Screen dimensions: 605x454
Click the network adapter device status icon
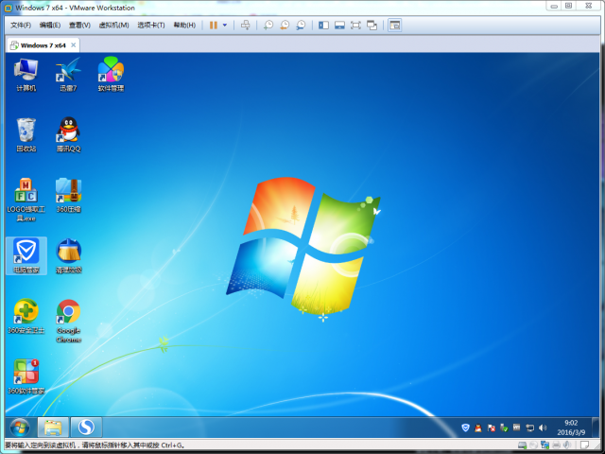coord(544,445)
